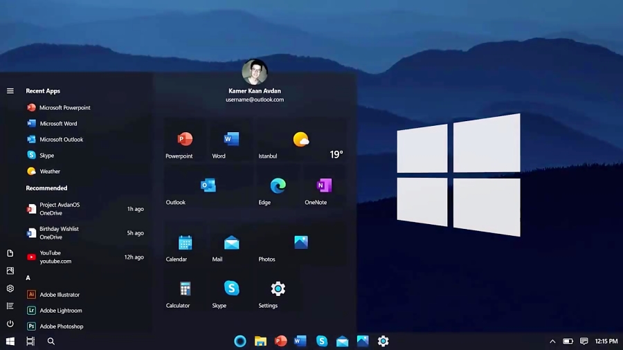Open the Project AvdanOS recommended file
The width and height of the screenshot is (623, 350).
click(59, 209)
